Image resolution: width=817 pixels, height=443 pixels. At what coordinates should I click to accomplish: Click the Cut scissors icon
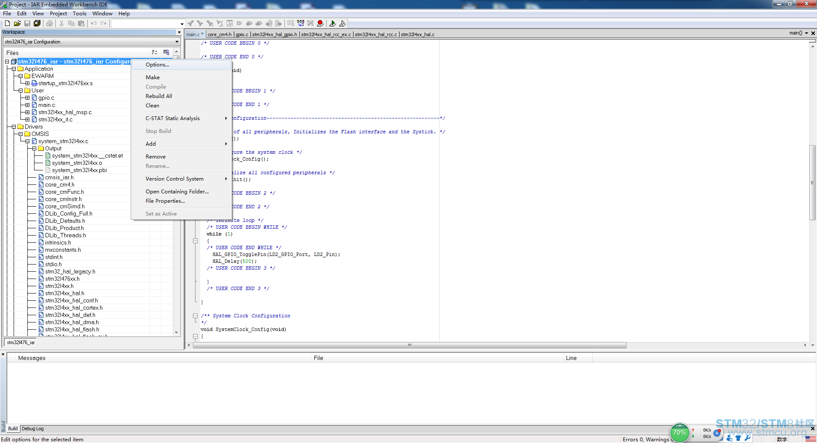[x=62, y=23]
